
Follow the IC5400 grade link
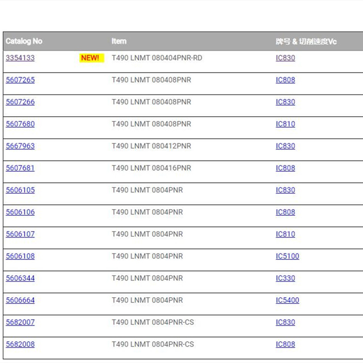pos(287,300)
